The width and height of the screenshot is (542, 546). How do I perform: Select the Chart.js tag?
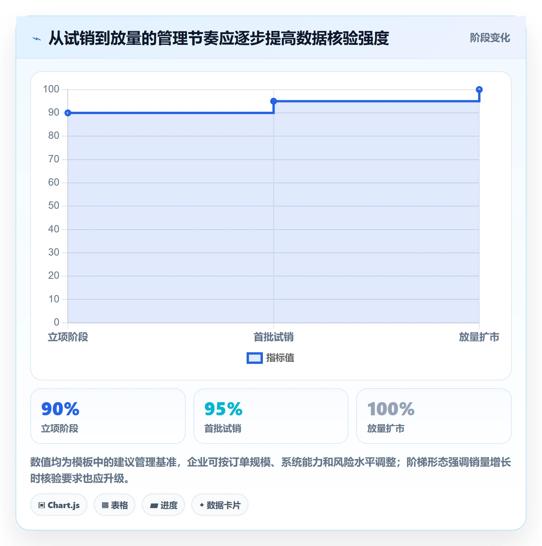coord(59,505)
